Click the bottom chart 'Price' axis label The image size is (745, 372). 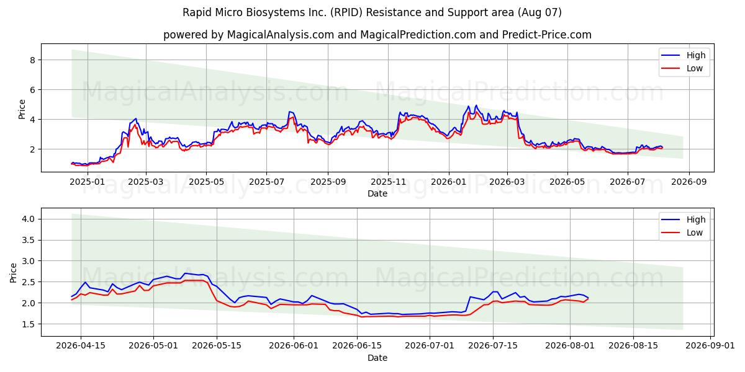click(14, 272)
